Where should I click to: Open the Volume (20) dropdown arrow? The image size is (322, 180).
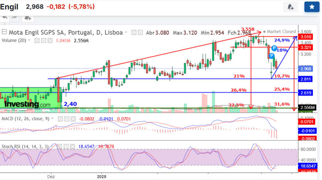tap(29, 41)
